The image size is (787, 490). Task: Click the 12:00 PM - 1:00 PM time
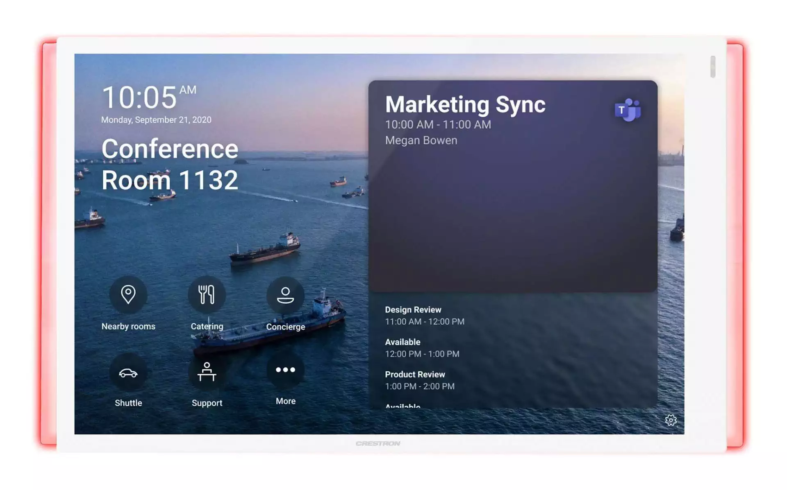[x=422, y=354]
